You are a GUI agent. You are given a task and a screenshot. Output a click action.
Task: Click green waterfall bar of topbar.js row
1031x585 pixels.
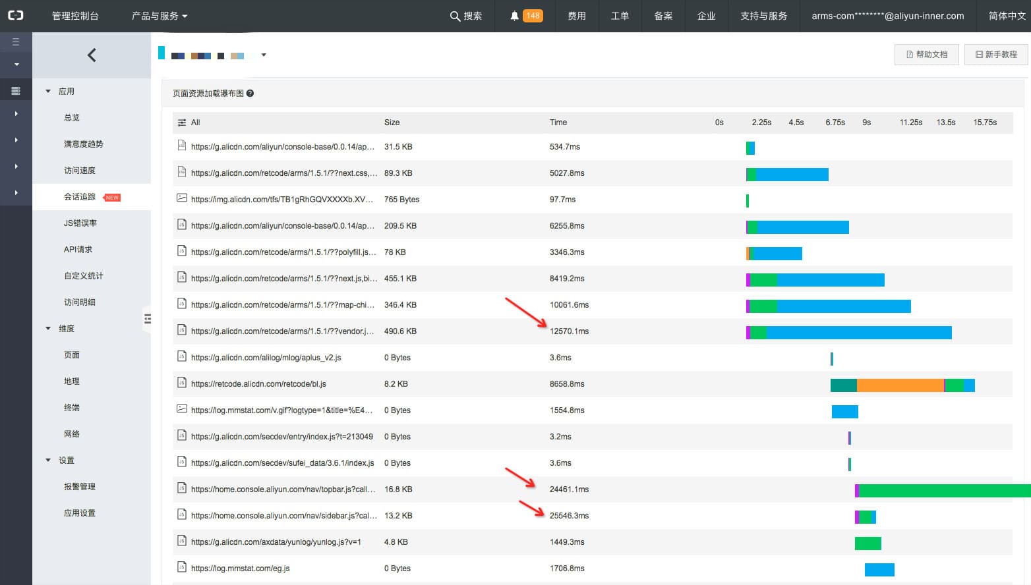(945, 491)
